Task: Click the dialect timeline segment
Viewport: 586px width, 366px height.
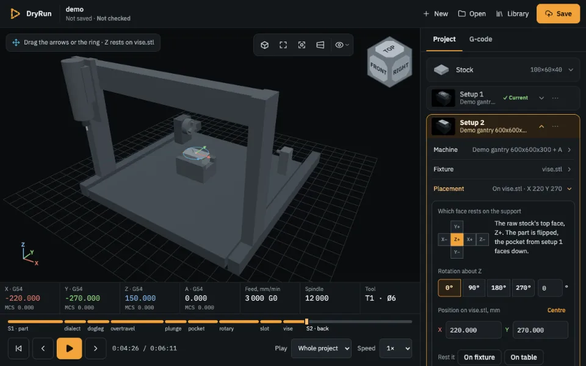Action: 75,321
